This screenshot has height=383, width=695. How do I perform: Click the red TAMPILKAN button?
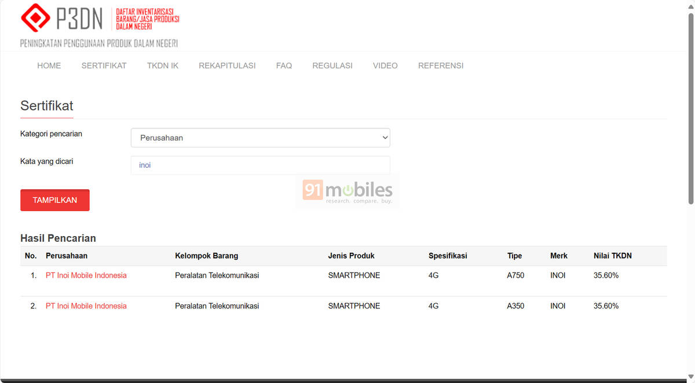(55, 200)
